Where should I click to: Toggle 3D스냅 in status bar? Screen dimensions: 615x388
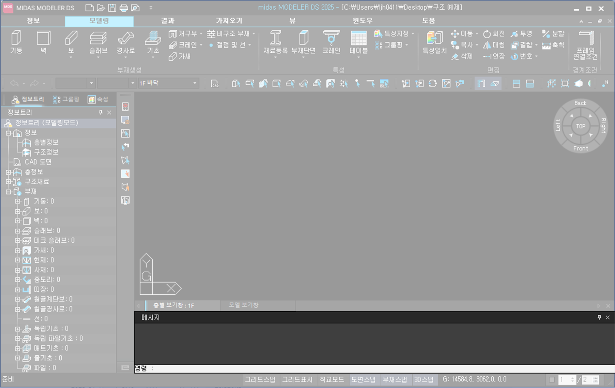click(x=424, y=379)
